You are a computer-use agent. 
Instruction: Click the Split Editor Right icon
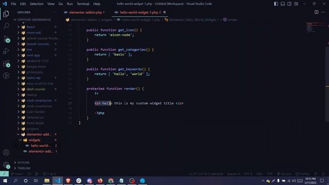click(317, 12)
